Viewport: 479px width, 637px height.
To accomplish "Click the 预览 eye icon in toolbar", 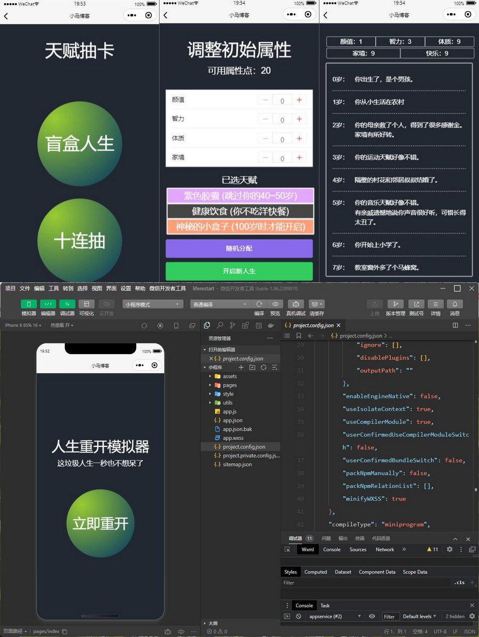I will click(275, 304).
